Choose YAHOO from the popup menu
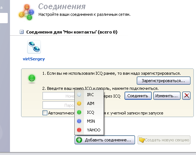Screen dimensions: 196x155 coord(89,130)
